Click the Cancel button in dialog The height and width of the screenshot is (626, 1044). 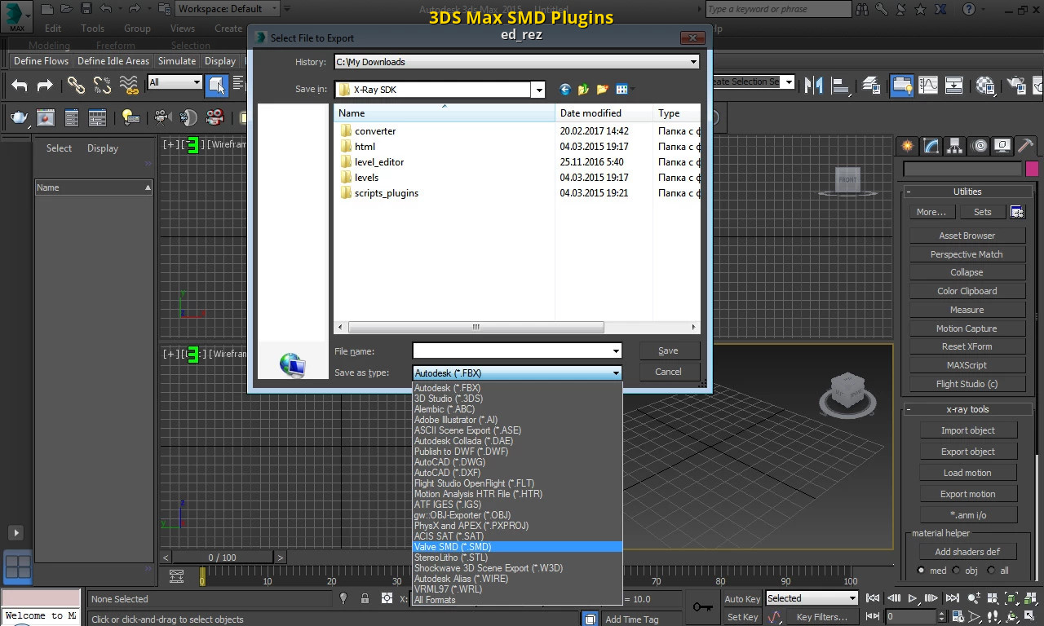tap(668, 372)
